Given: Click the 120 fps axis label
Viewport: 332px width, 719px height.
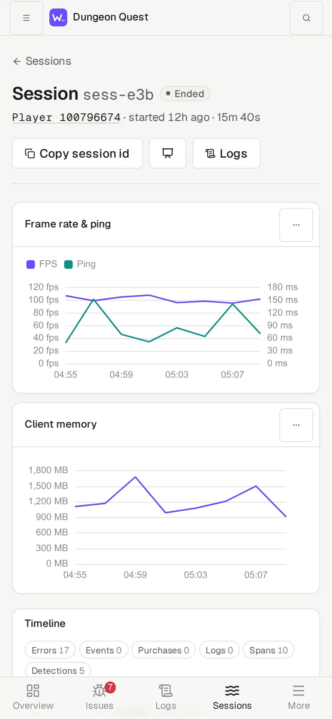Looking at the screenshot, I should coord(43,287).
